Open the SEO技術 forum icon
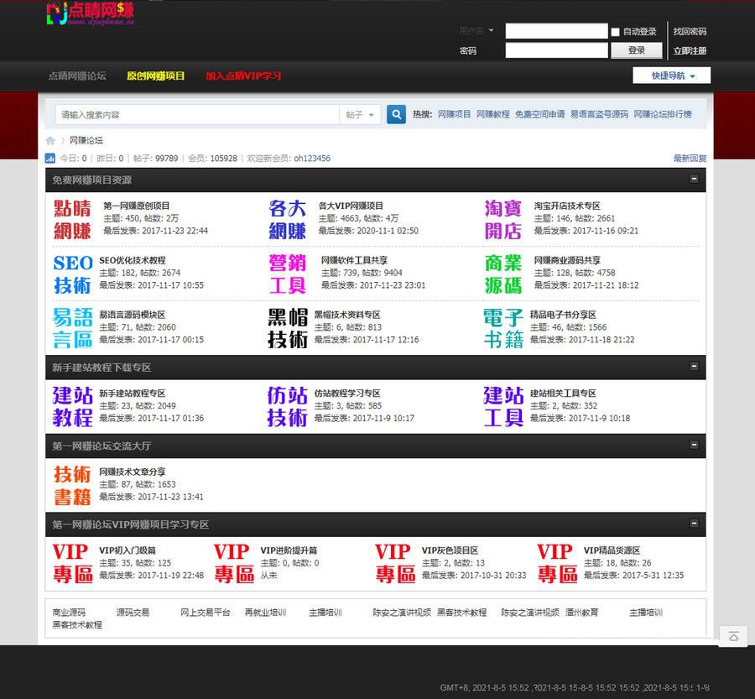 point(72,274)
